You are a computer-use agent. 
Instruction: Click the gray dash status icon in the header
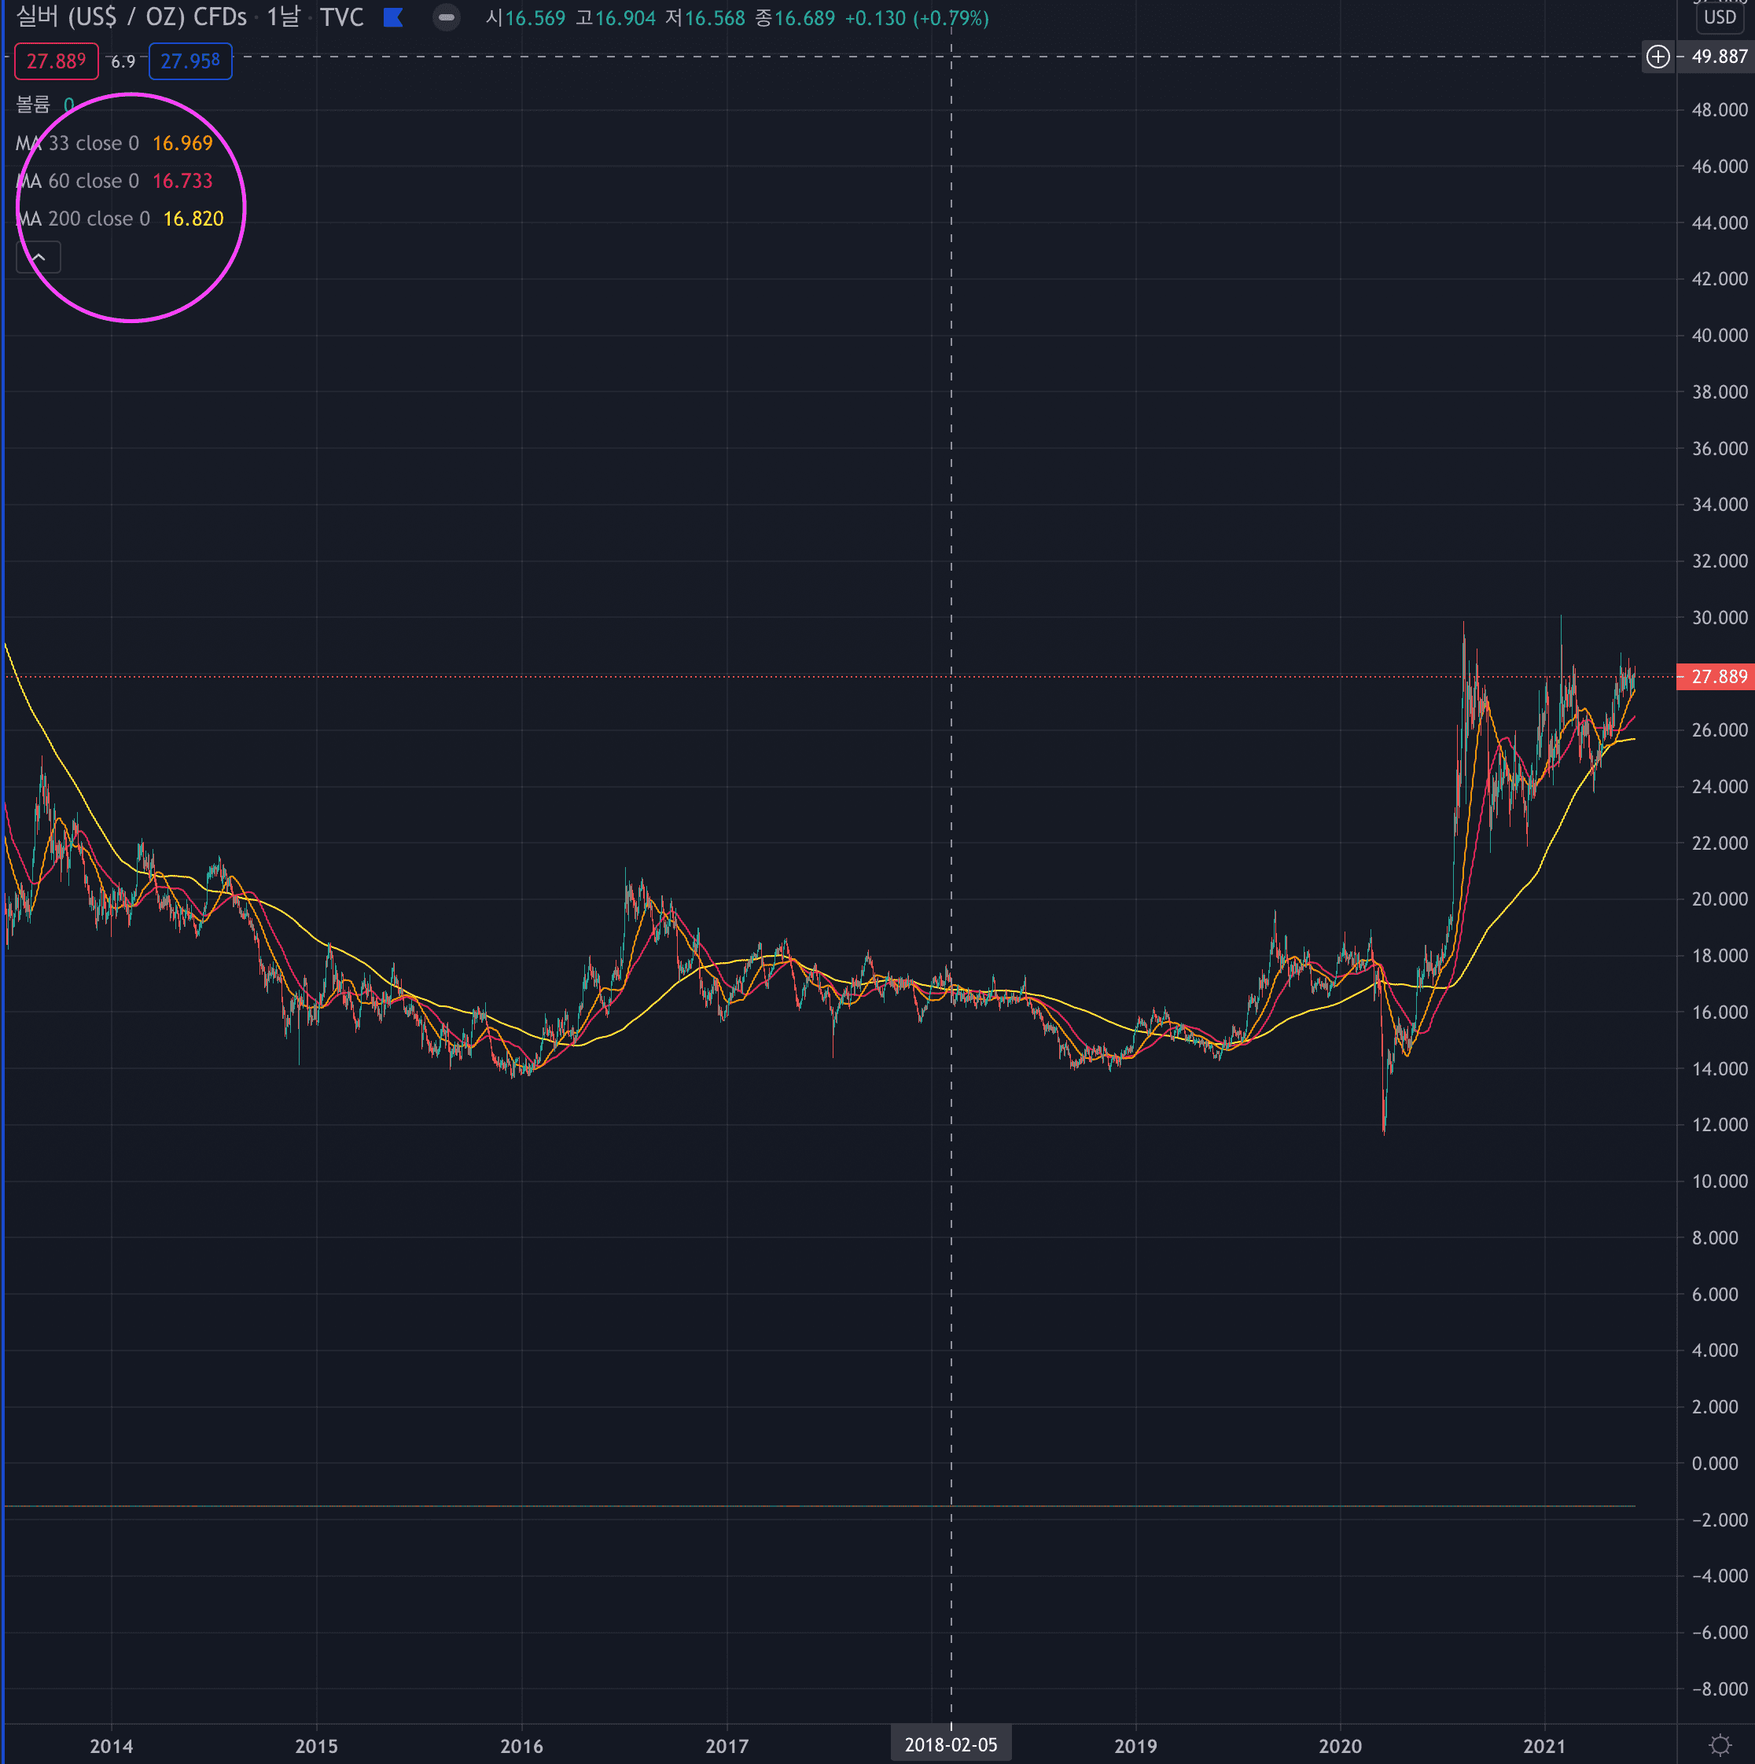[447, 17]
